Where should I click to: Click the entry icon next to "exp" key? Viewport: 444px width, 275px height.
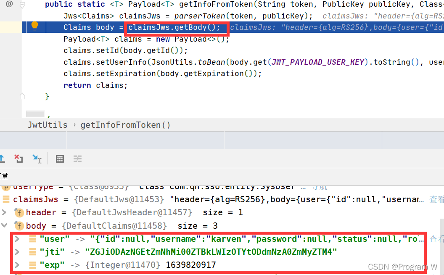tap(32, 265)
